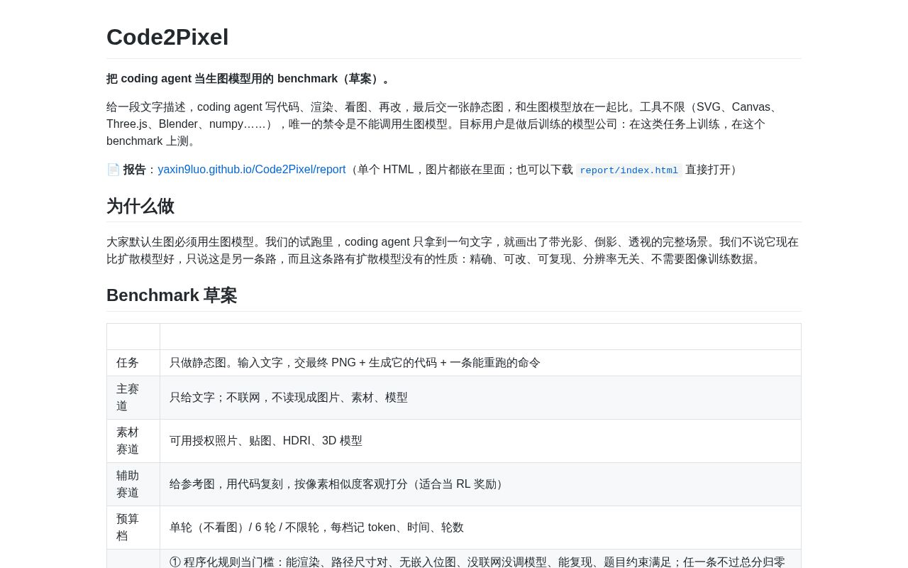908x568 pixels.
Task: Click the paragraph starting with 大家默认生图
Action: pos(454,251)
